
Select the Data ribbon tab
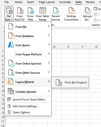(x=78, y=2)
